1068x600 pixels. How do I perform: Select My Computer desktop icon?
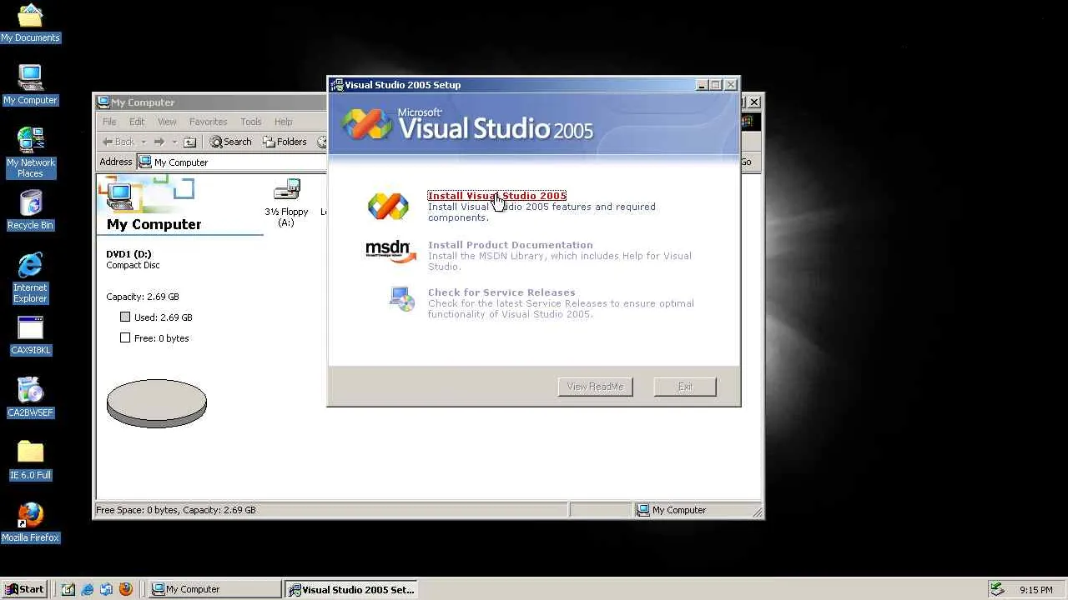[30, 86]
